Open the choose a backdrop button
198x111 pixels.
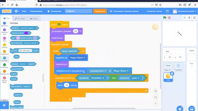192,109
